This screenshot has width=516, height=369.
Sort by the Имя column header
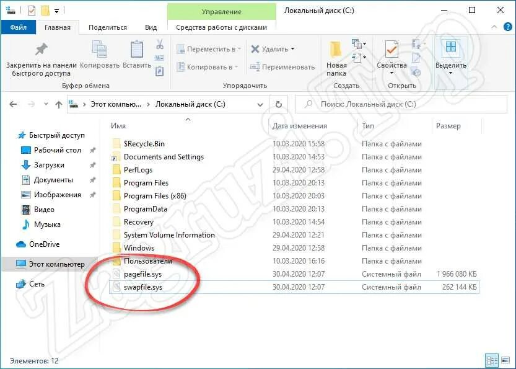(x=118, y=126)
